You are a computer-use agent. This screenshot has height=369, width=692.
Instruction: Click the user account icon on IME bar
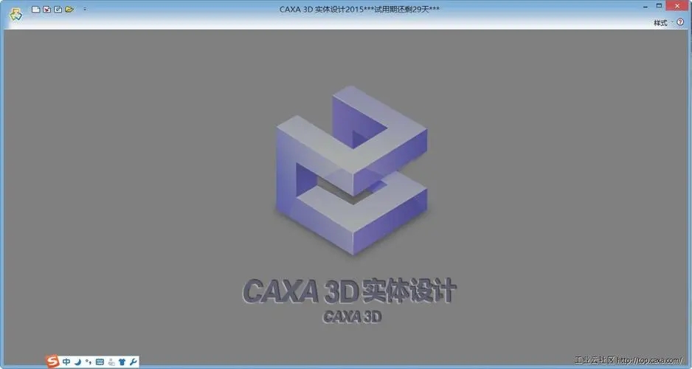coord(111,362)
